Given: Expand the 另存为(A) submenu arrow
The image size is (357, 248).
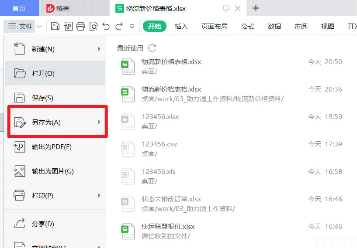Looking at the screenshot, I should 99,122.
